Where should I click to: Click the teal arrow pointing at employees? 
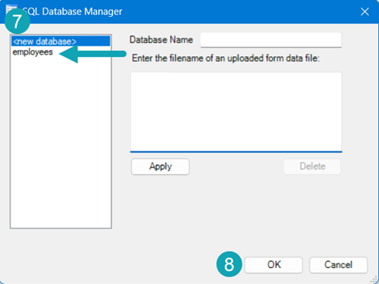(x=92, y=54)
